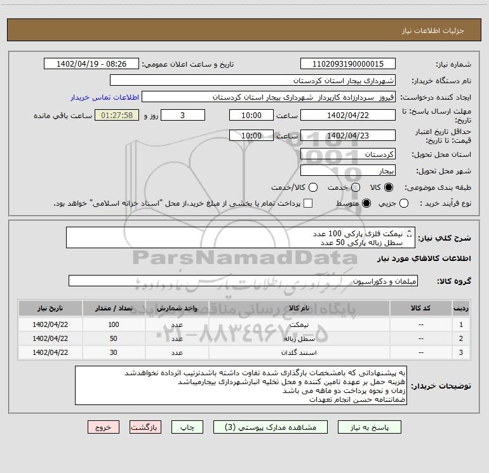The image size is (489, 473).
Task: Click the price validity time 10:00 field
Action: (x=251, y=136)
